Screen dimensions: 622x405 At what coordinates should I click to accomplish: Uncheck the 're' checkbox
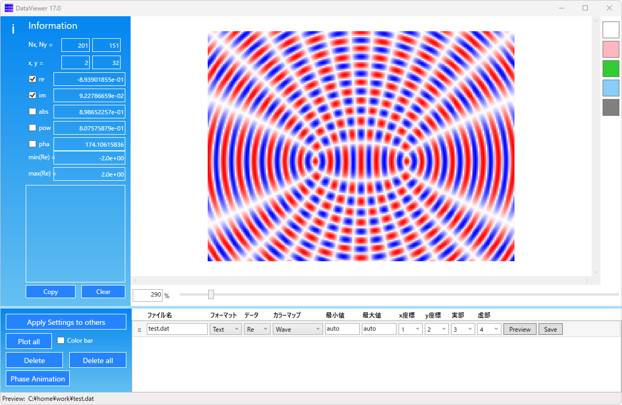tap(33, 79)
